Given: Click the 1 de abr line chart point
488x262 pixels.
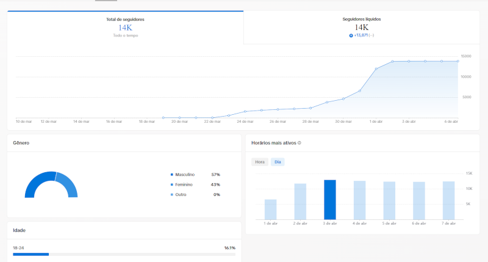Looking at the screenshot, I should (376, 68).
